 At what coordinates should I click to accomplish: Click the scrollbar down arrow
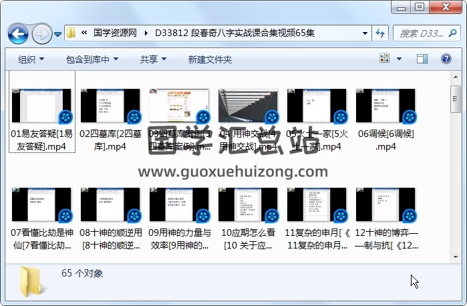click(x=456, y=257)
